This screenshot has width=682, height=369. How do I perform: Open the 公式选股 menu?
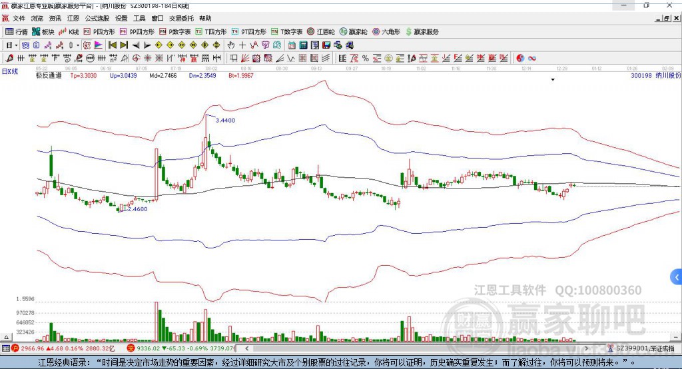(x=97, y=18)
